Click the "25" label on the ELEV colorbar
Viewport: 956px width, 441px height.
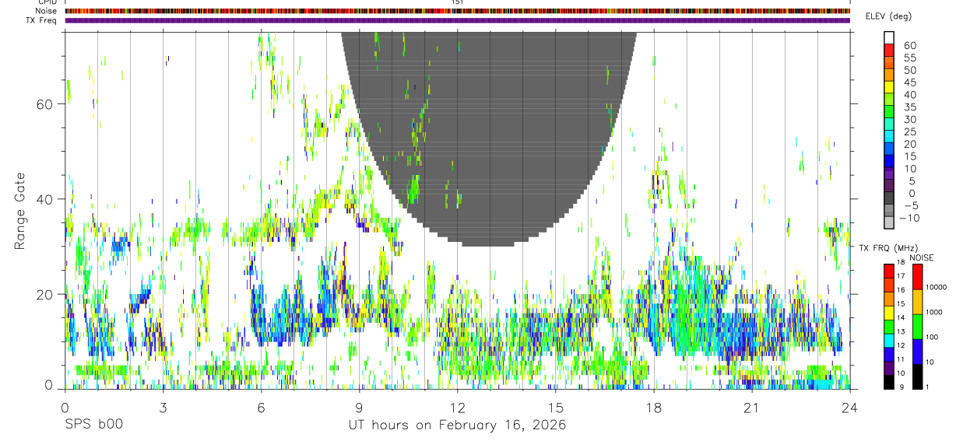(909, 132)
